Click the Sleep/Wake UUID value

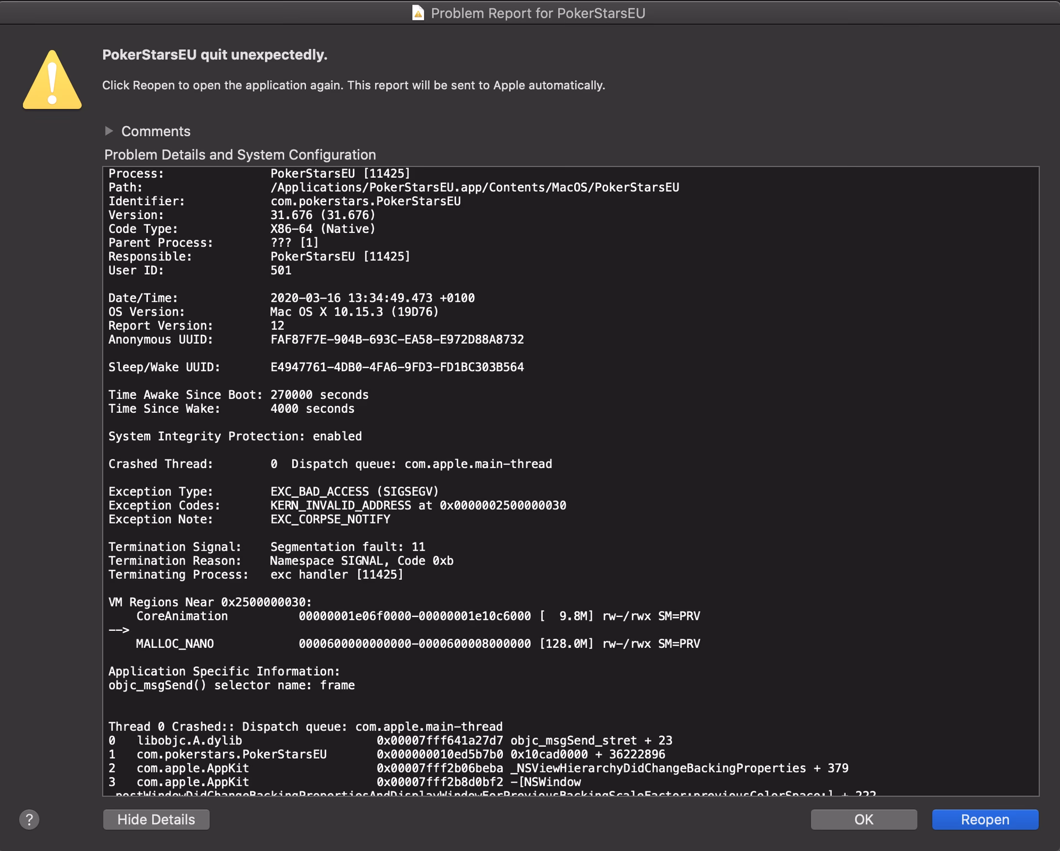pyautogui.click(x=397, y=367)
